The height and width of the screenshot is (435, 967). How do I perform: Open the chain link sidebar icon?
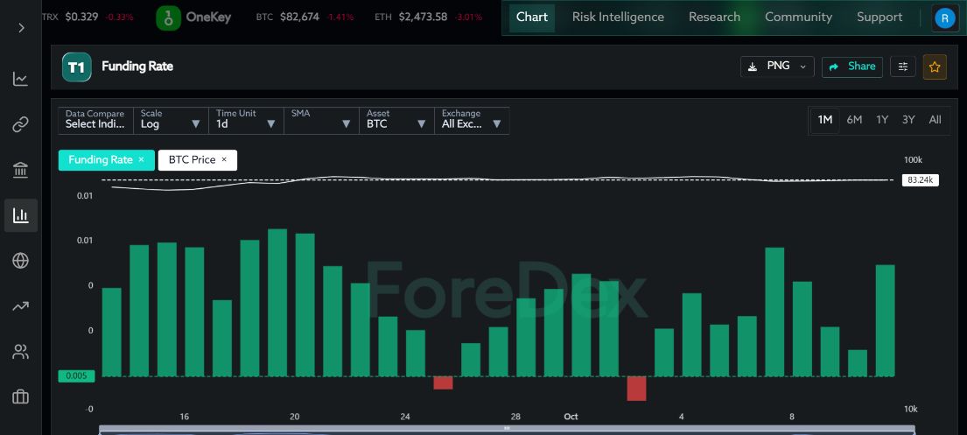20,124
